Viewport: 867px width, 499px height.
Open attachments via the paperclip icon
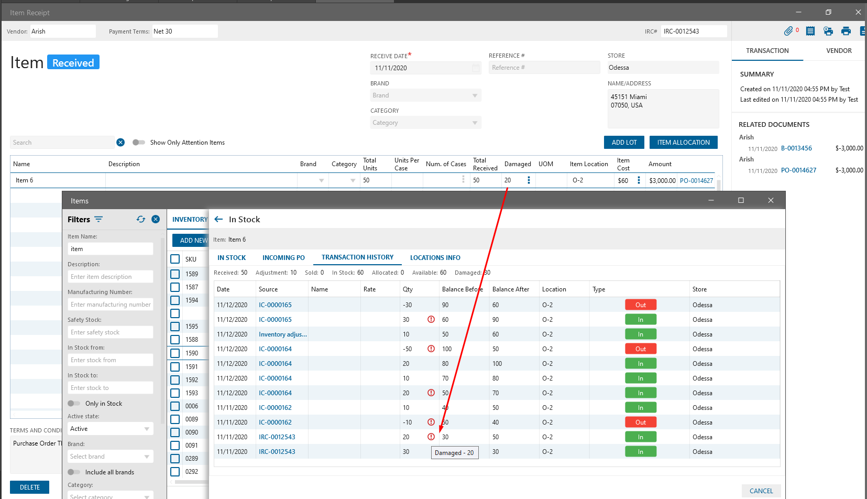[788, 31]
